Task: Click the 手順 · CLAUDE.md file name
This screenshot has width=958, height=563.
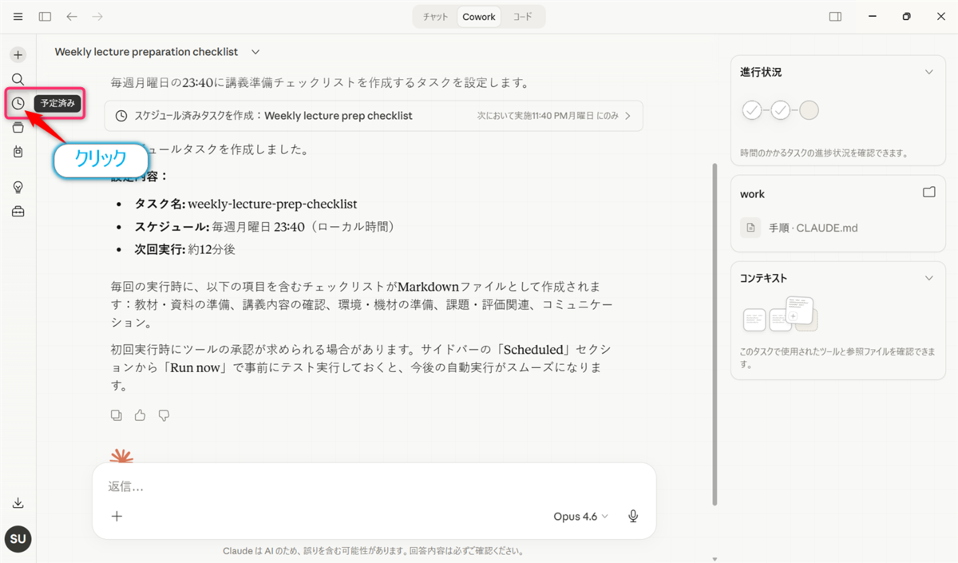Action: click(814, 228)
